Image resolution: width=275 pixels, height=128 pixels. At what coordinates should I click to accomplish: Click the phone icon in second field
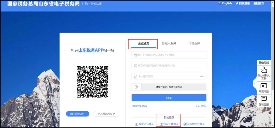point(135,66)
